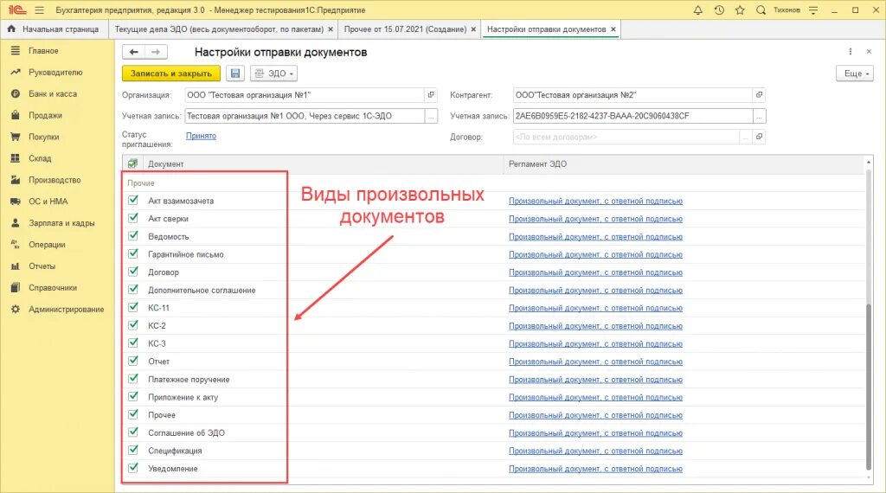Screen dimensions: 886x493
Task: Open the Принято invitation status link
Action: click(201, 136)
